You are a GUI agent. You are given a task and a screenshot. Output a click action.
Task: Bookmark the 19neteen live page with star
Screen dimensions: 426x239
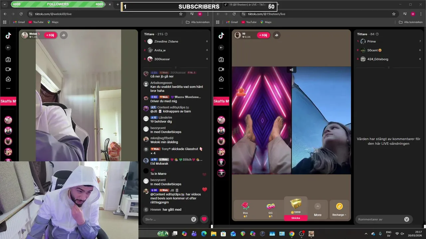(x=394, y=14)
